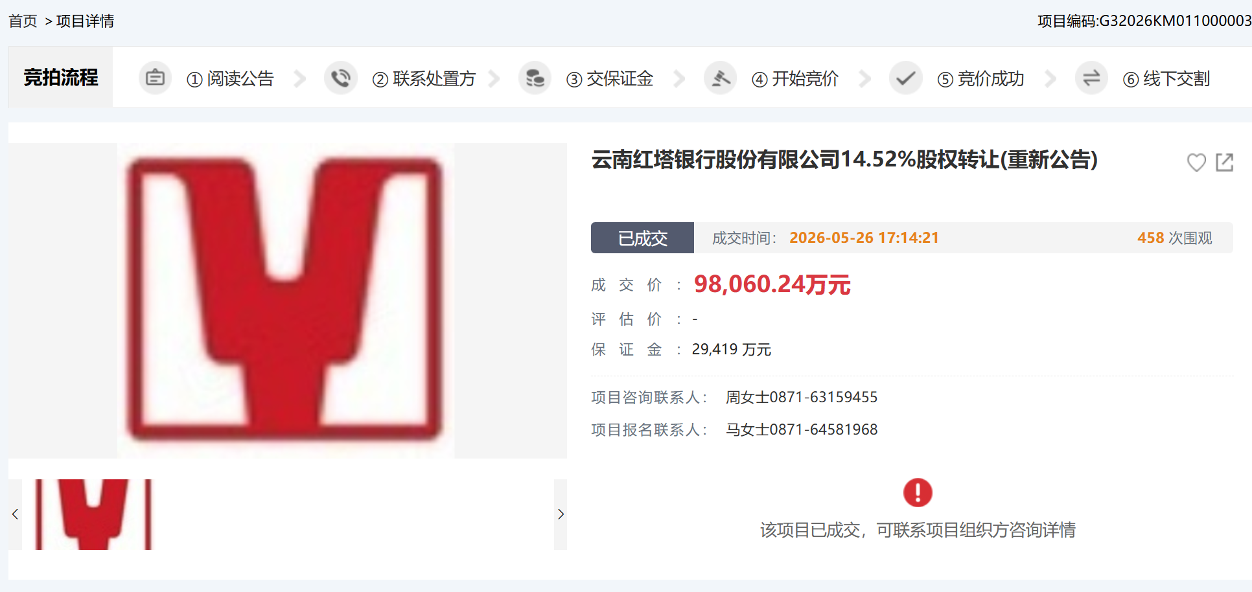Click the 竞拍流程 heading
This screenshot has width=1252, height=592.
pyautogui.click(x=61, y=78)
